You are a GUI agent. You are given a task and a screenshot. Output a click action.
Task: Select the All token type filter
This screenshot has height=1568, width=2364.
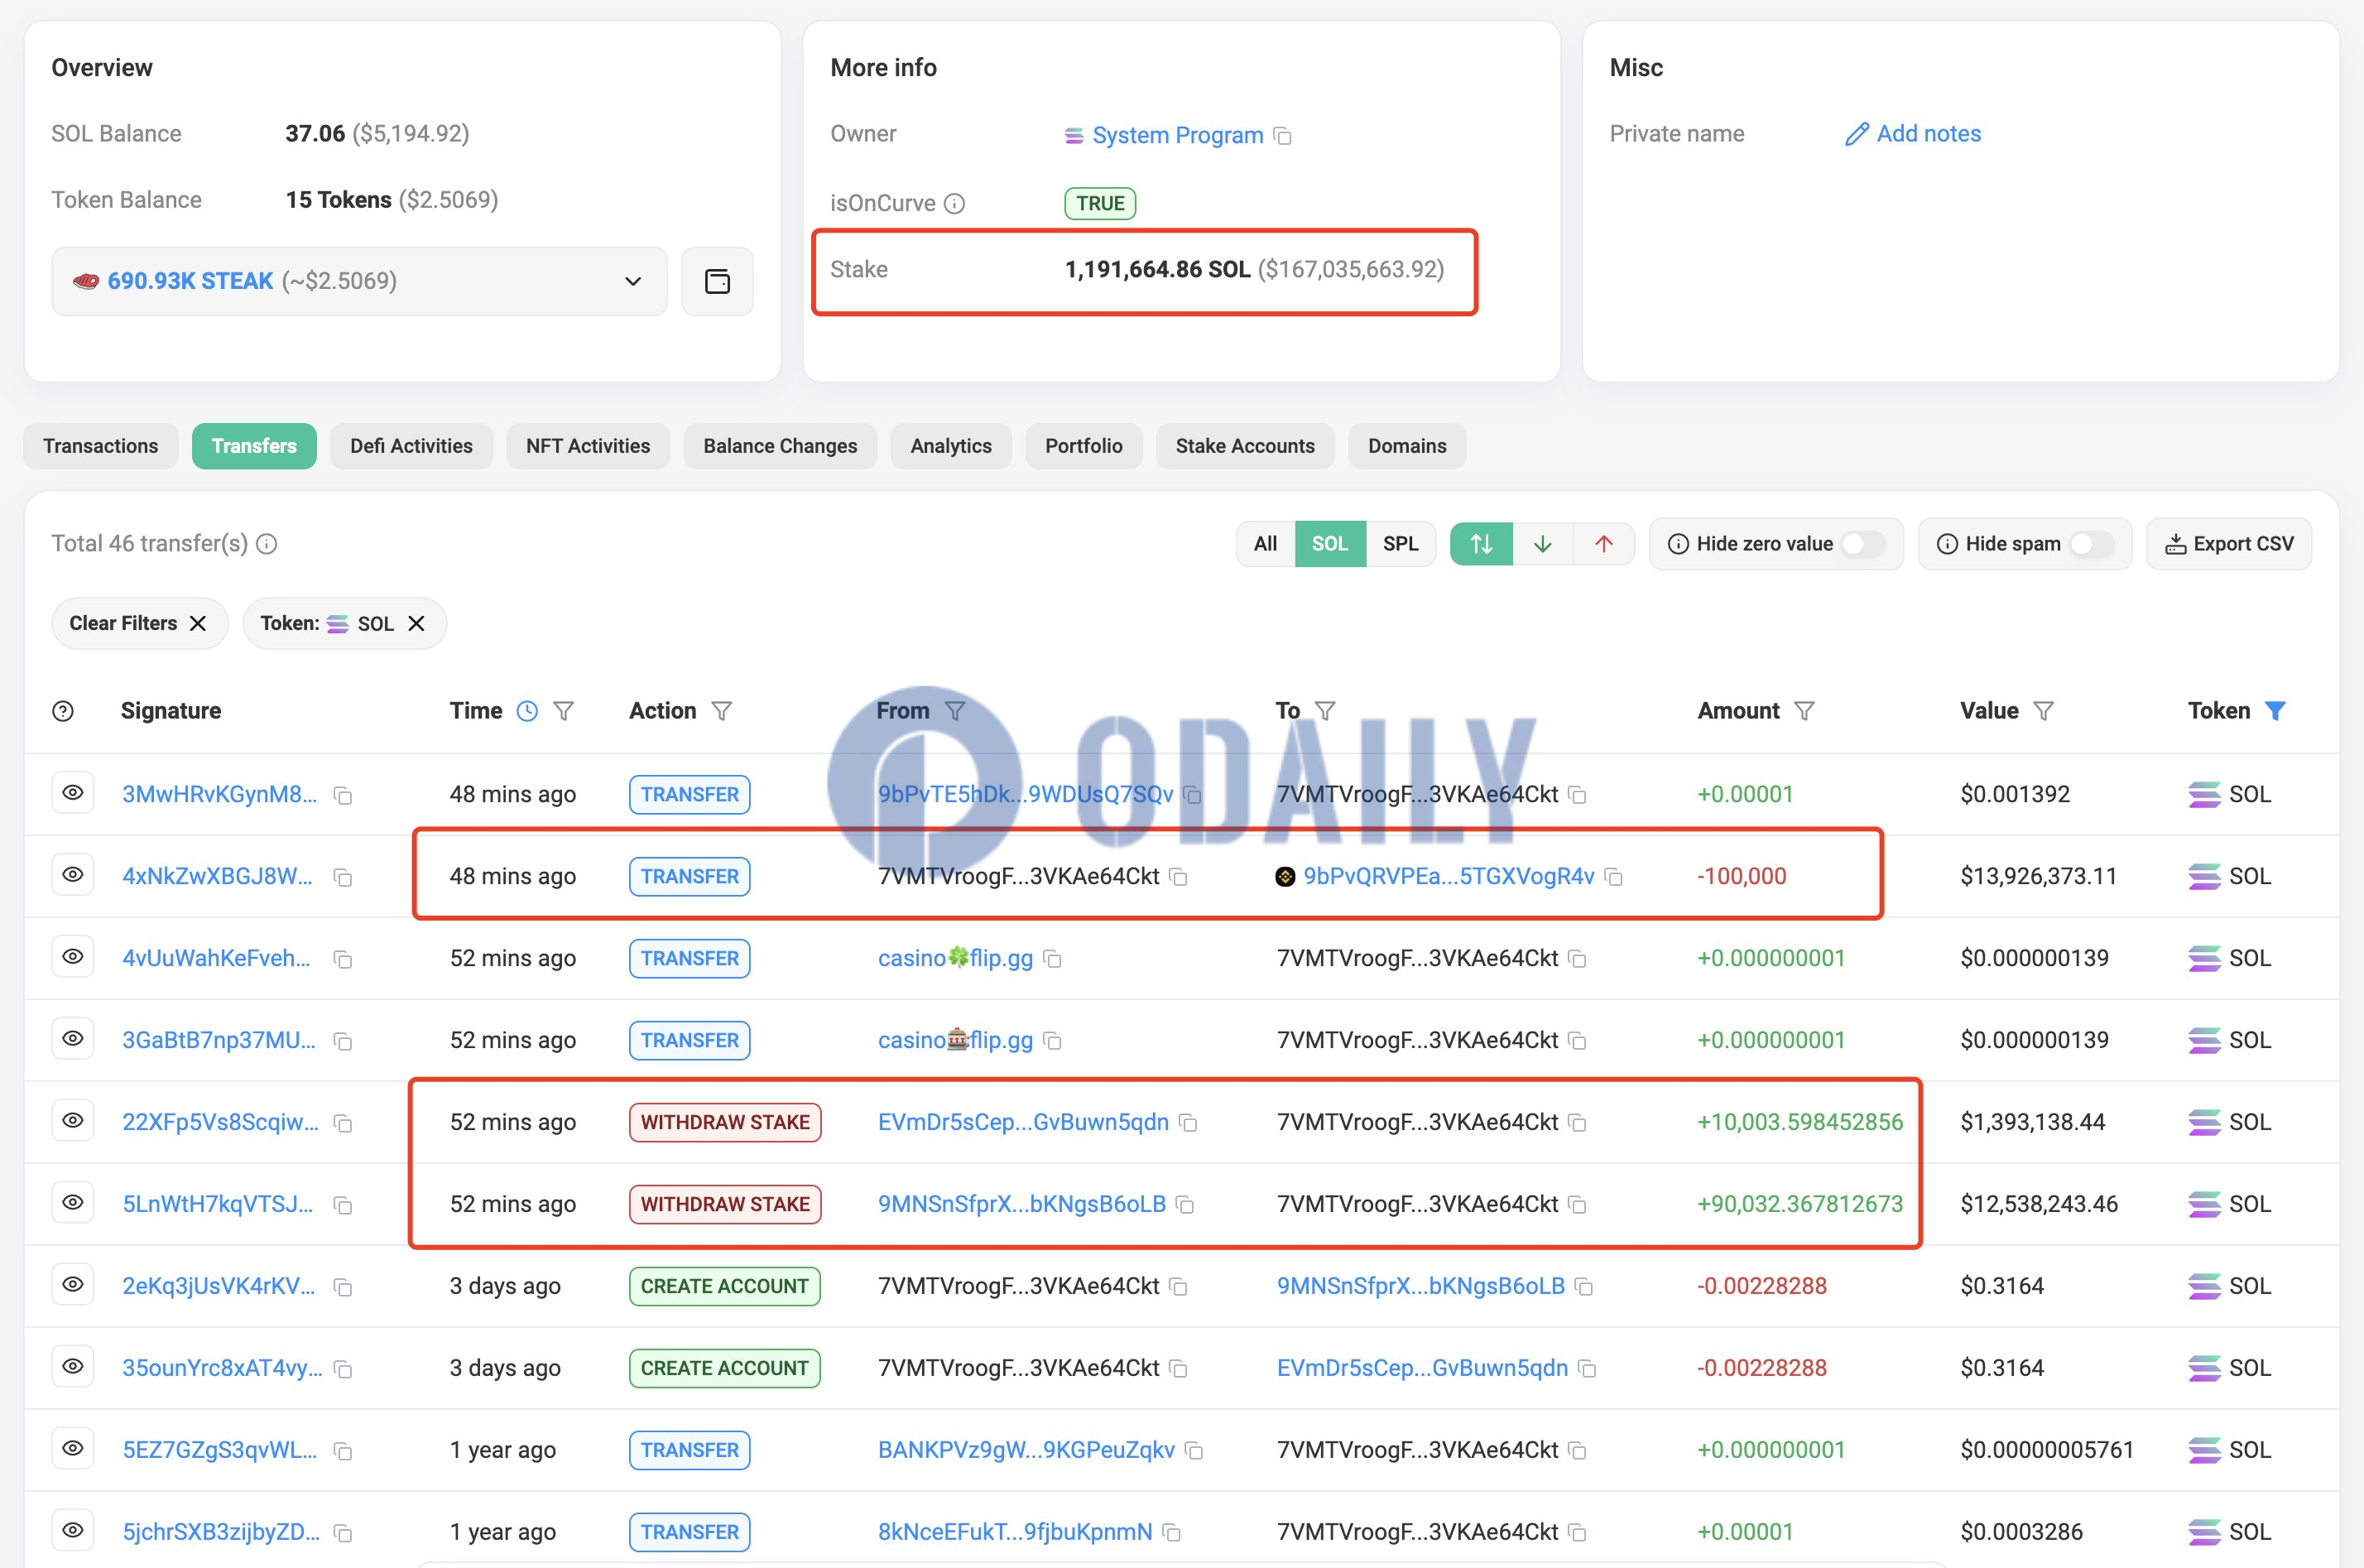pyautogui.click(x=1266, y=544)
